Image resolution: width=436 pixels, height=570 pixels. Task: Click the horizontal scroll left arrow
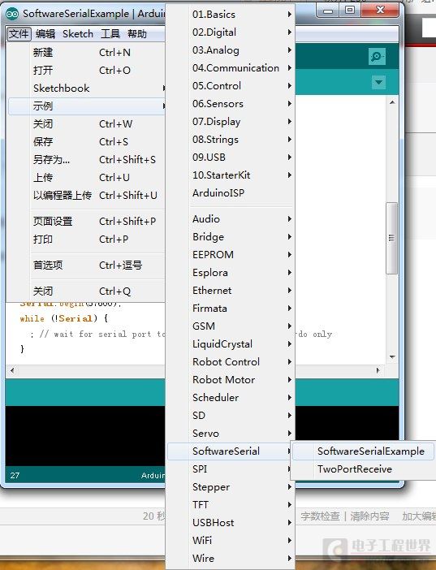click(x=12, y=370)
